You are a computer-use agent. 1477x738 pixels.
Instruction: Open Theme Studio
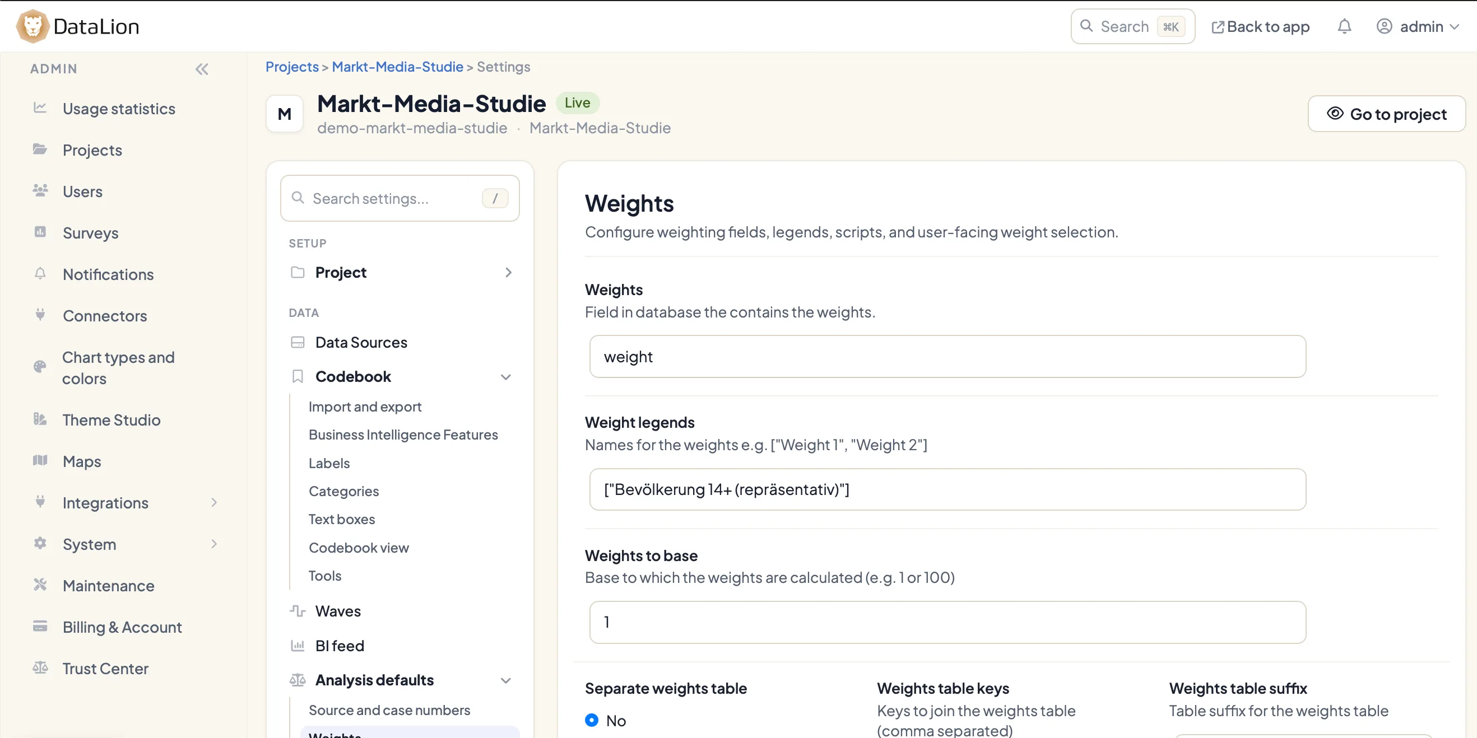[112, 420]
